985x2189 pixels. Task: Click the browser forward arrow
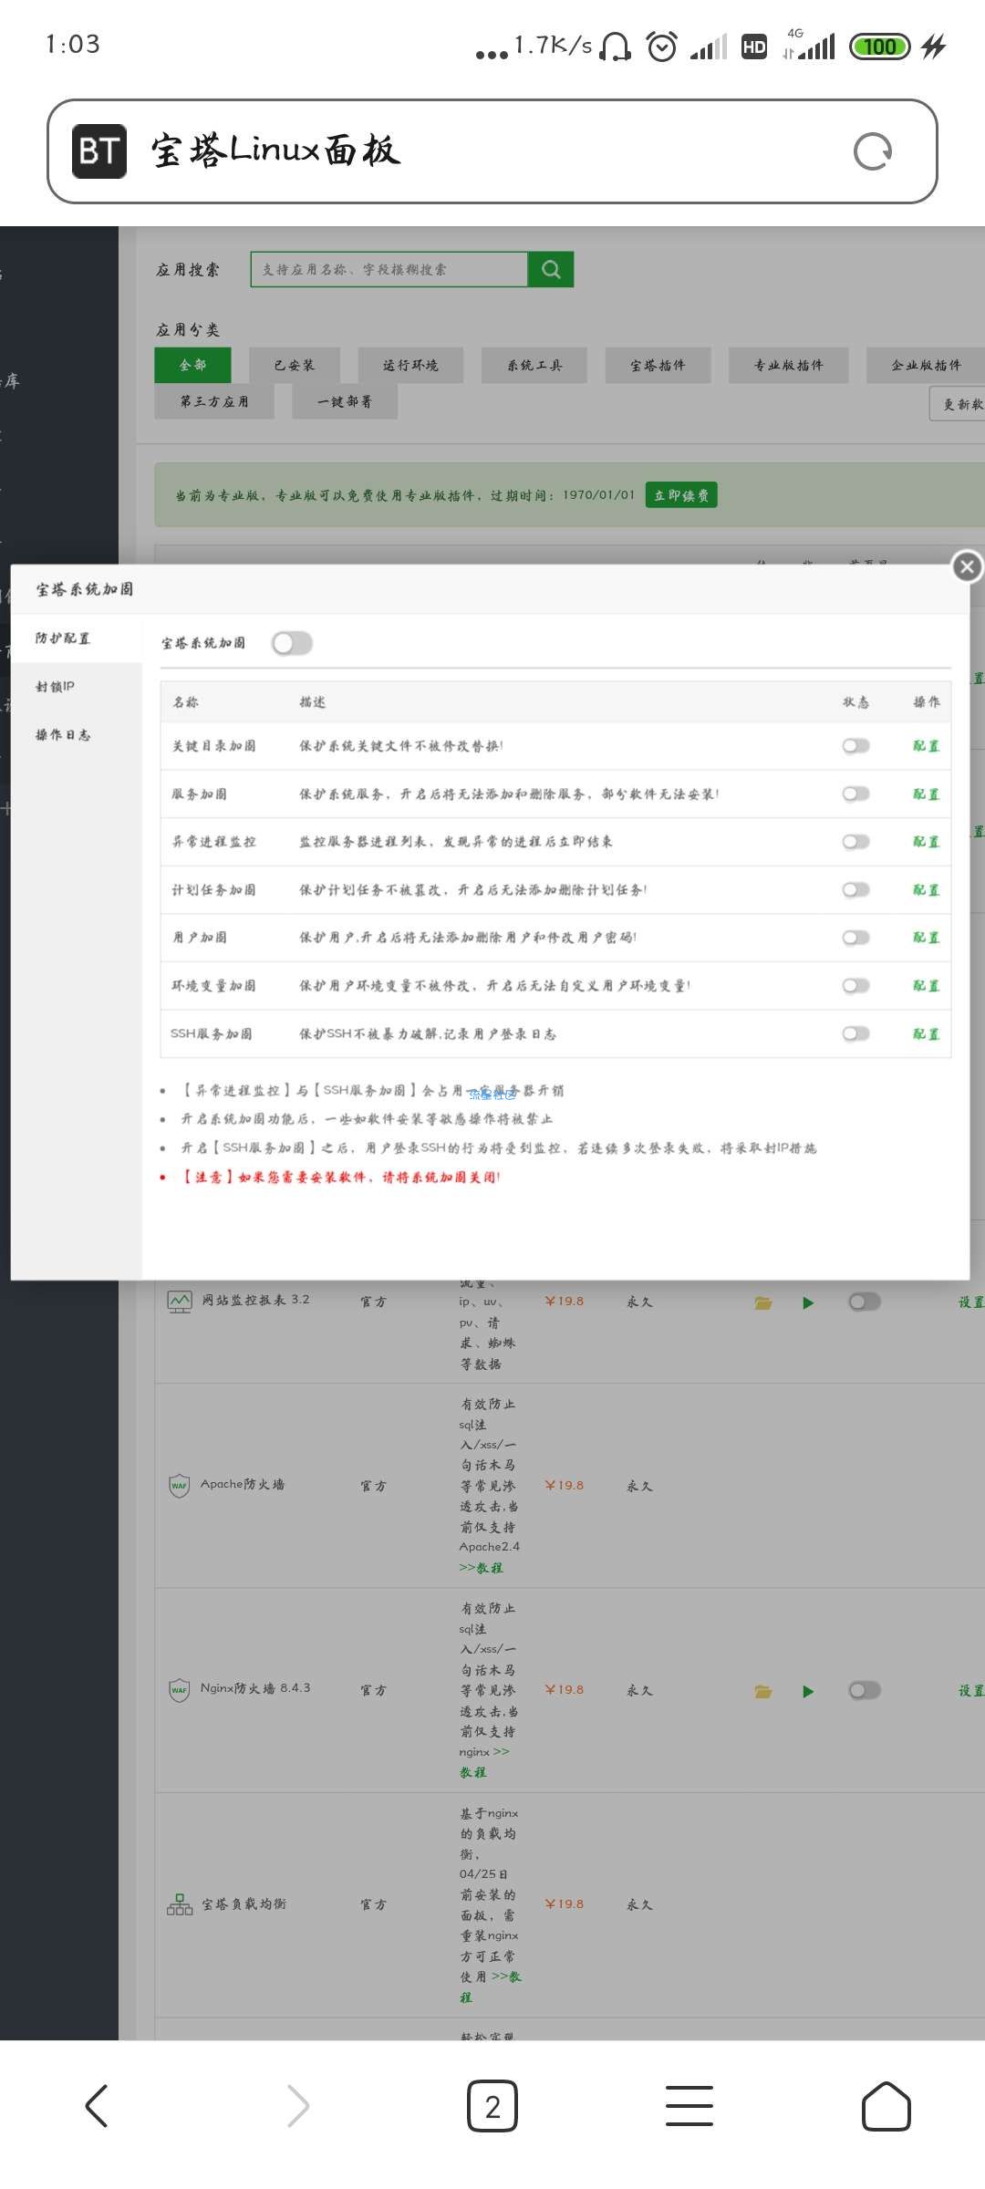[x=297, y=2106]
